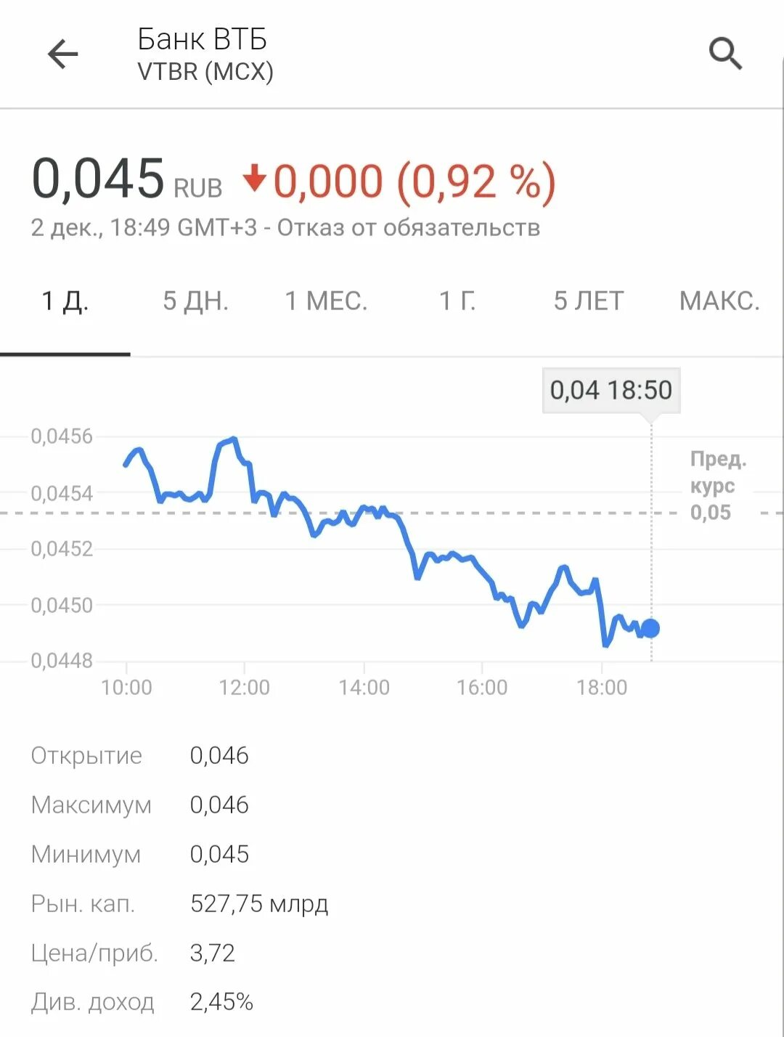Click the 0,045 RUB current price
This screenshot has height=1037, width=784.
[x=127, y=179]
